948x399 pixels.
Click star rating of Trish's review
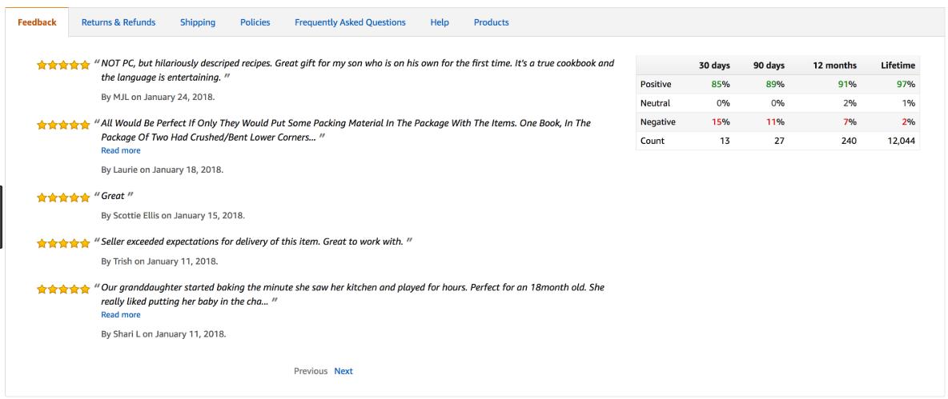[63, 243]
